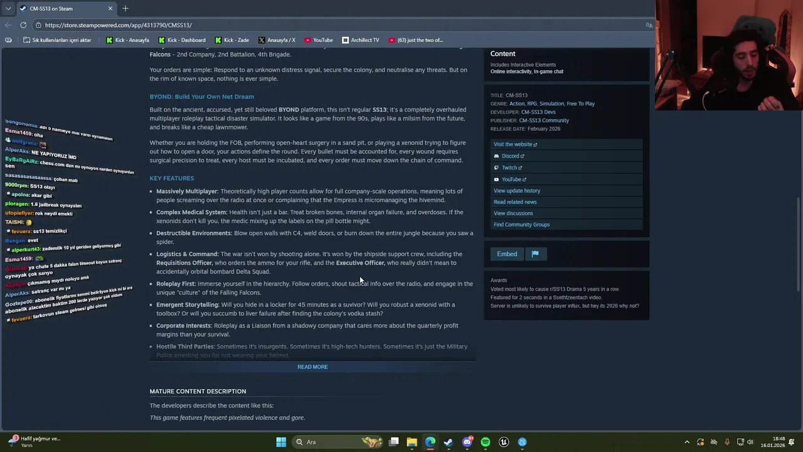
Task: Follow the Action genre link
Action: 516,104
